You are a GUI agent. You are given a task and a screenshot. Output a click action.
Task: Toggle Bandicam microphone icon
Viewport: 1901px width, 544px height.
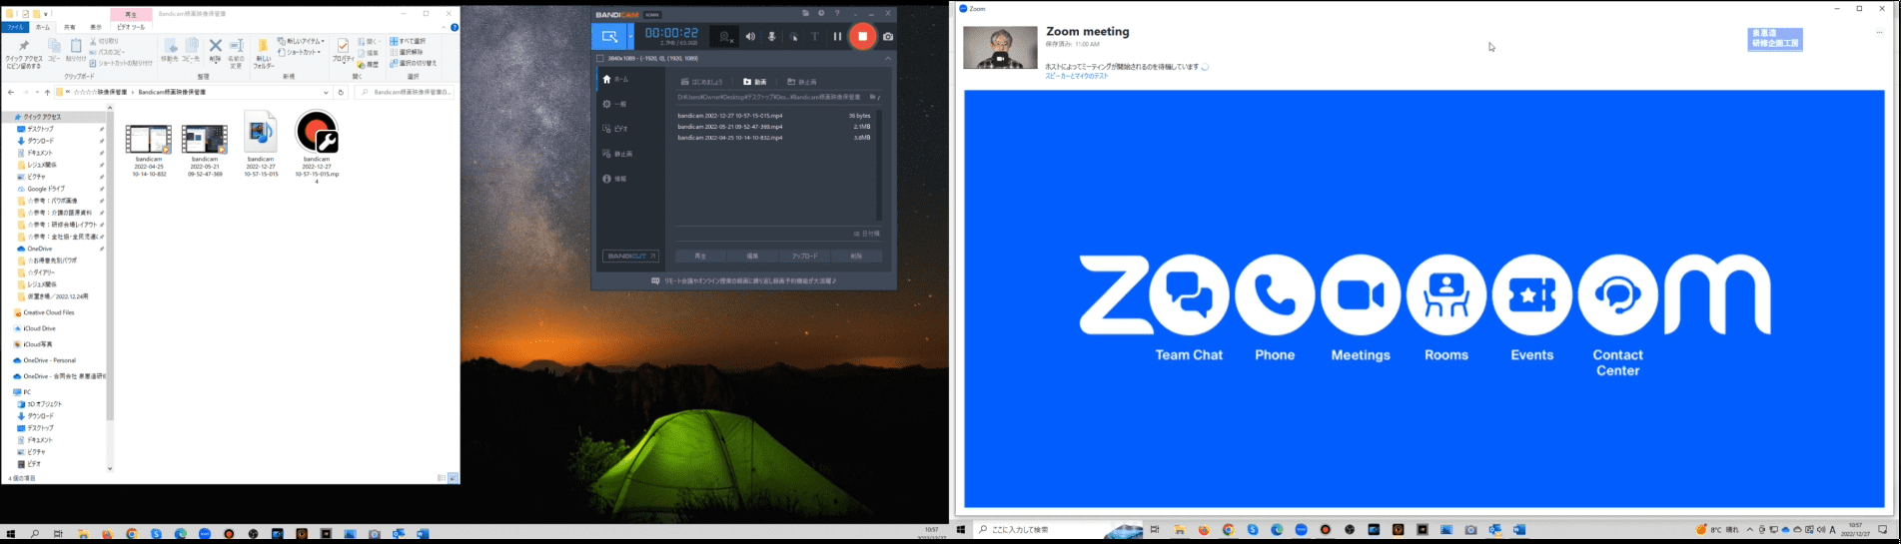tap(771, 37)
